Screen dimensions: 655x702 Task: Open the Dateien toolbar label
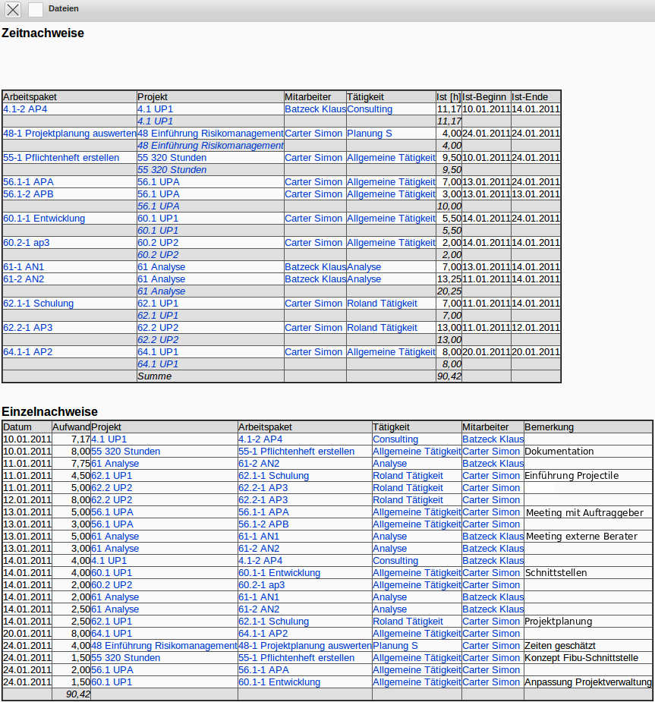(63, 8)
